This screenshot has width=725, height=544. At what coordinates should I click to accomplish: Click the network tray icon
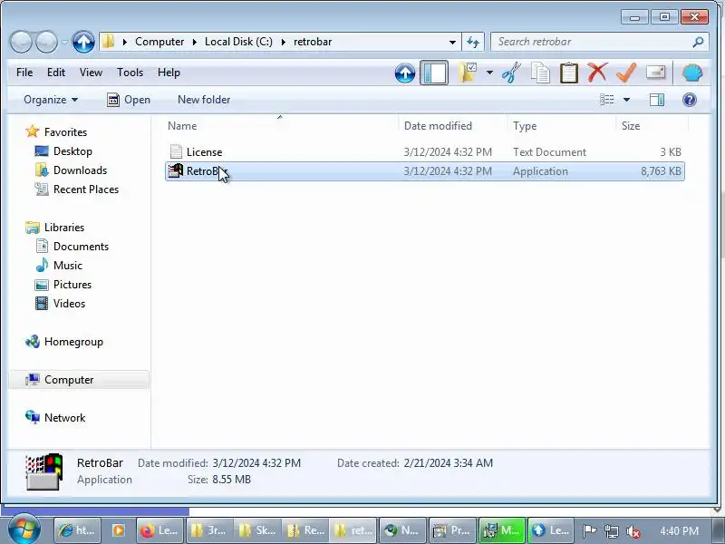pos(611,531)
